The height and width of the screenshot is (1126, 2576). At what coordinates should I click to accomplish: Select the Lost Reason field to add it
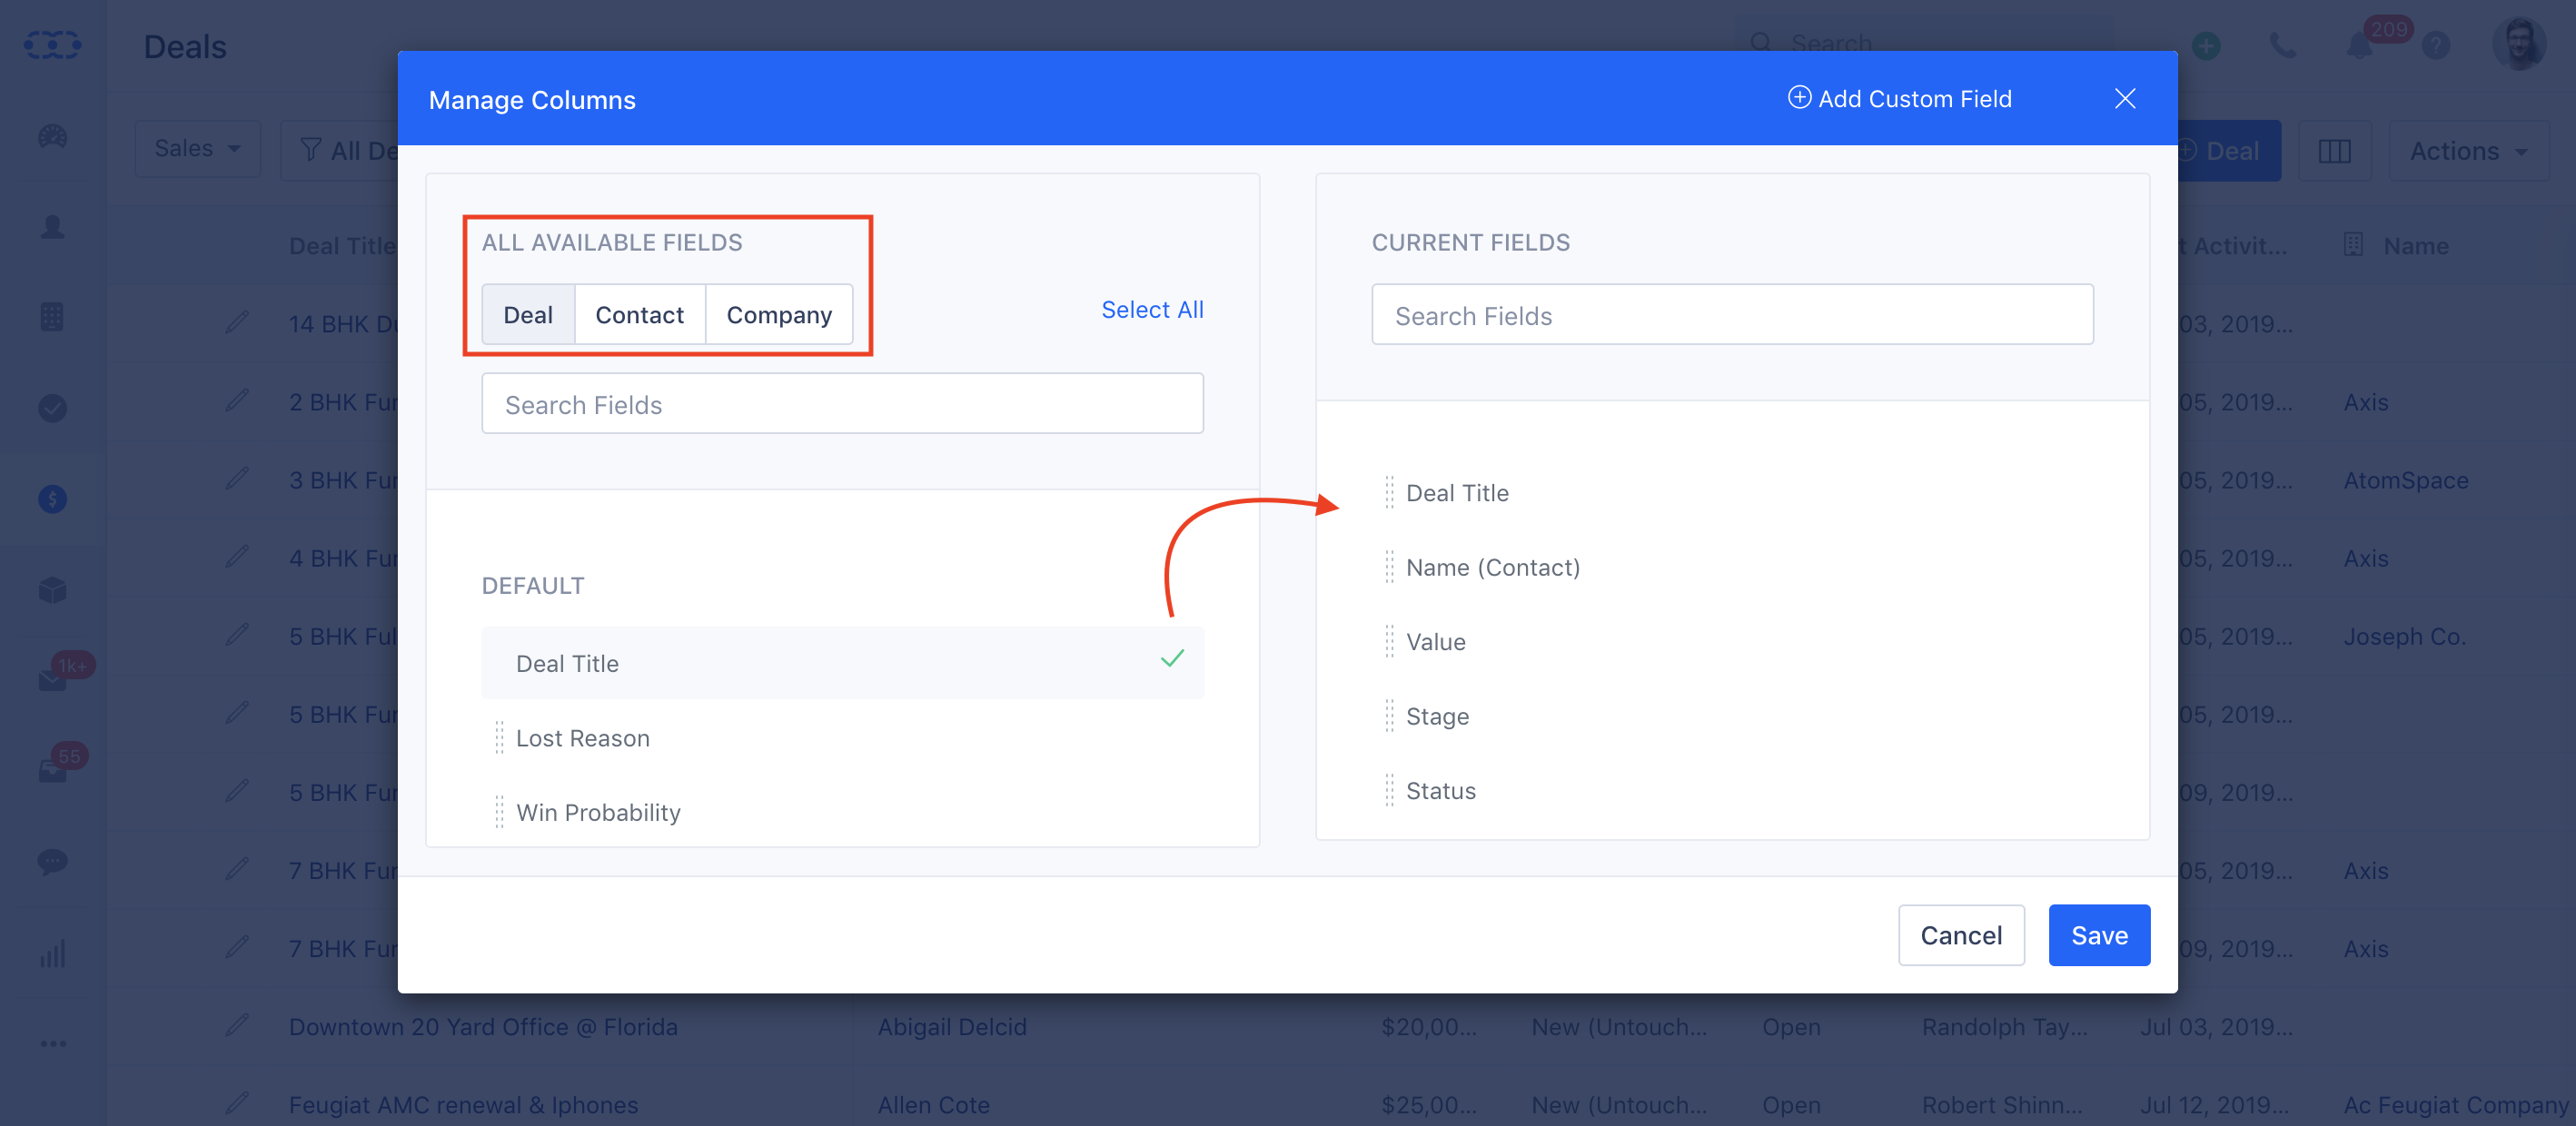[842, 738]
